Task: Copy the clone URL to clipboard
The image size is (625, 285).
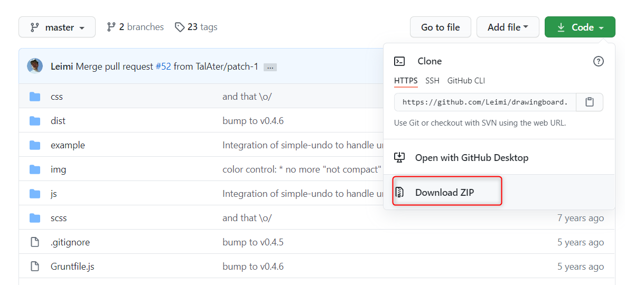Action: point(590,102)
